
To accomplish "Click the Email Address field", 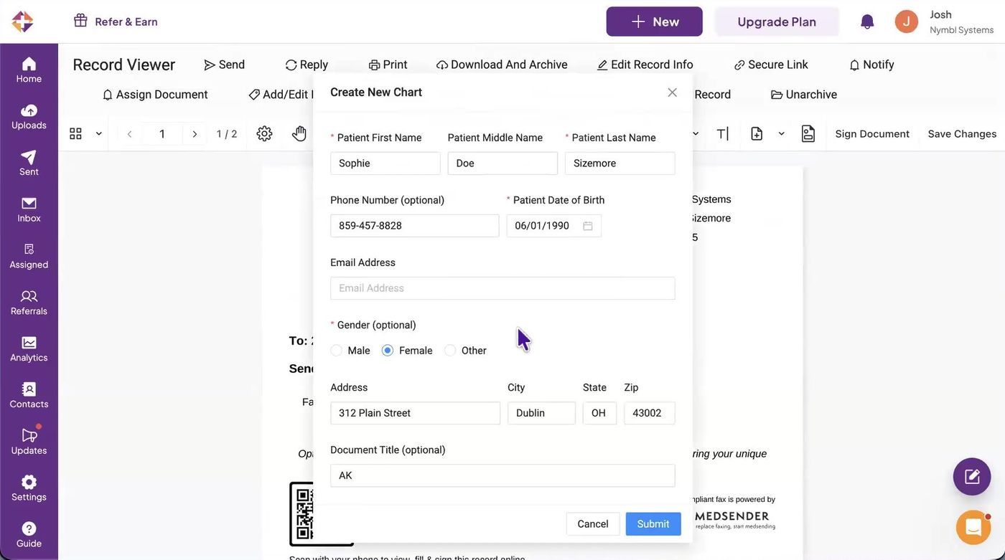I will 502,288.
